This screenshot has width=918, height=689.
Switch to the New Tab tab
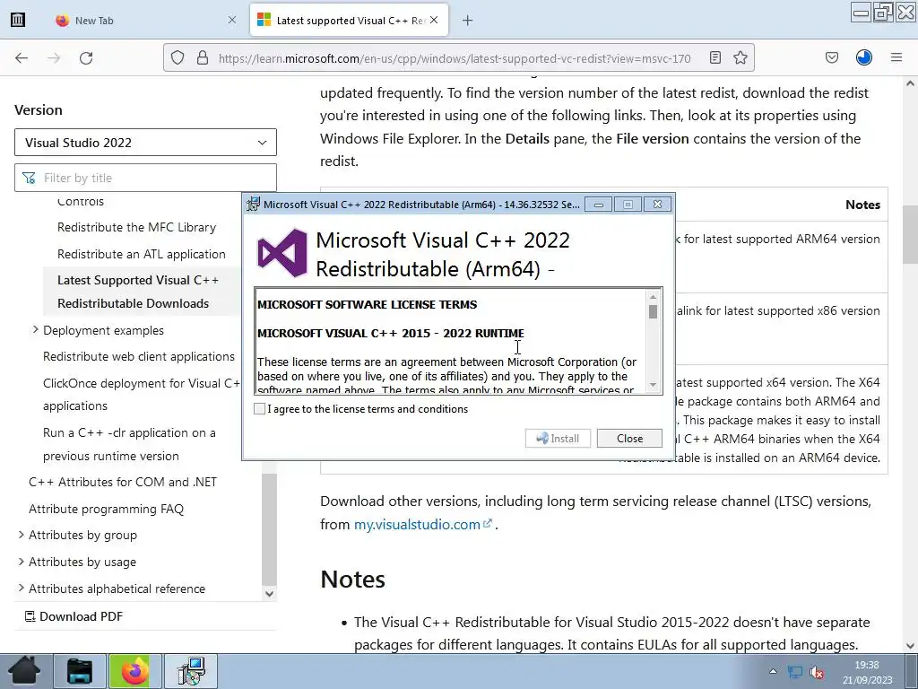[x=146, y=20]
